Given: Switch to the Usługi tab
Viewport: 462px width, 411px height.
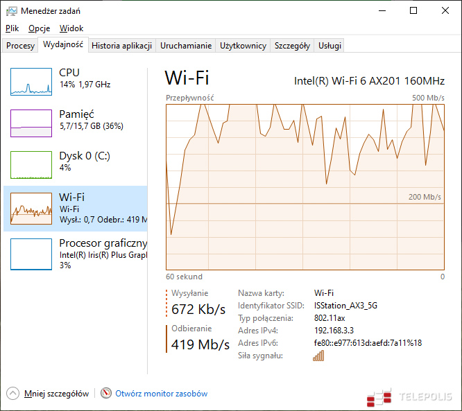Looking at the screenshot, I should (330, 46).
